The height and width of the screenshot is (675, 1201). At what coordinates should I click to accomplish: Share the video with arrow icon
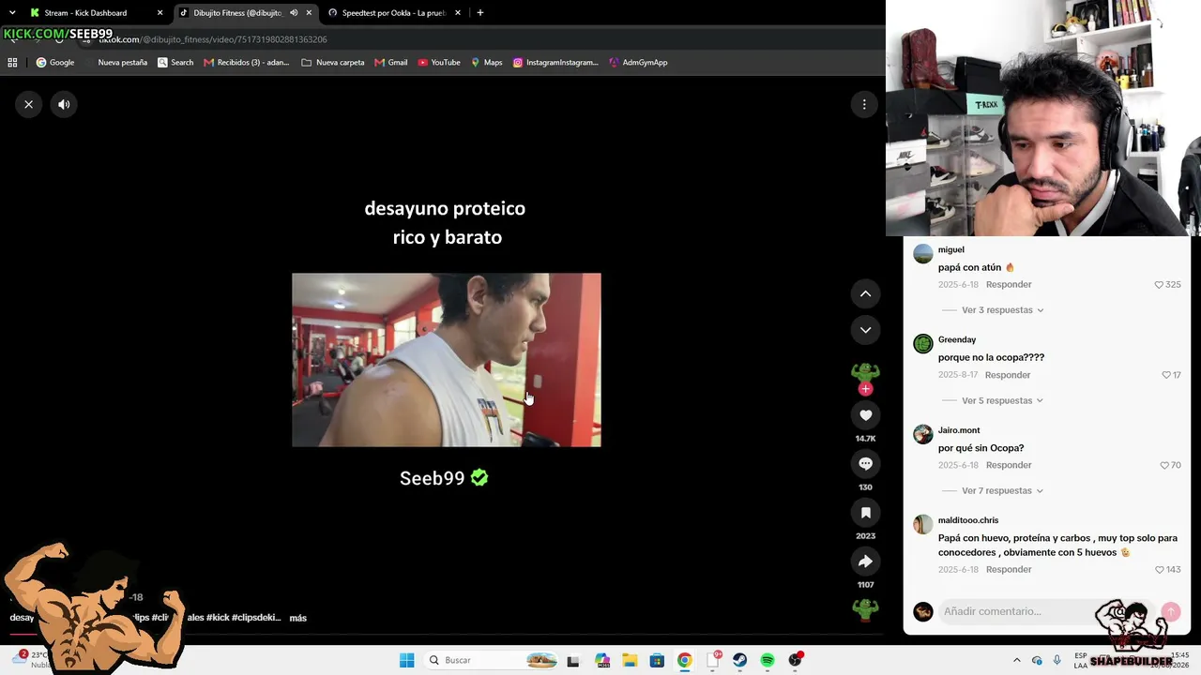[865, 562]
